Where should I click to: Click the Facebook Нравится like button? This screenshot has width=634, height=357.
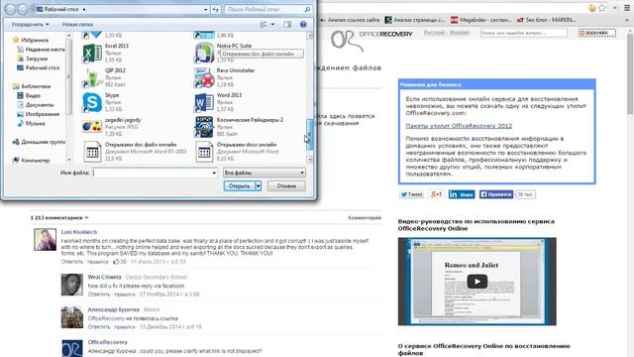496,194
